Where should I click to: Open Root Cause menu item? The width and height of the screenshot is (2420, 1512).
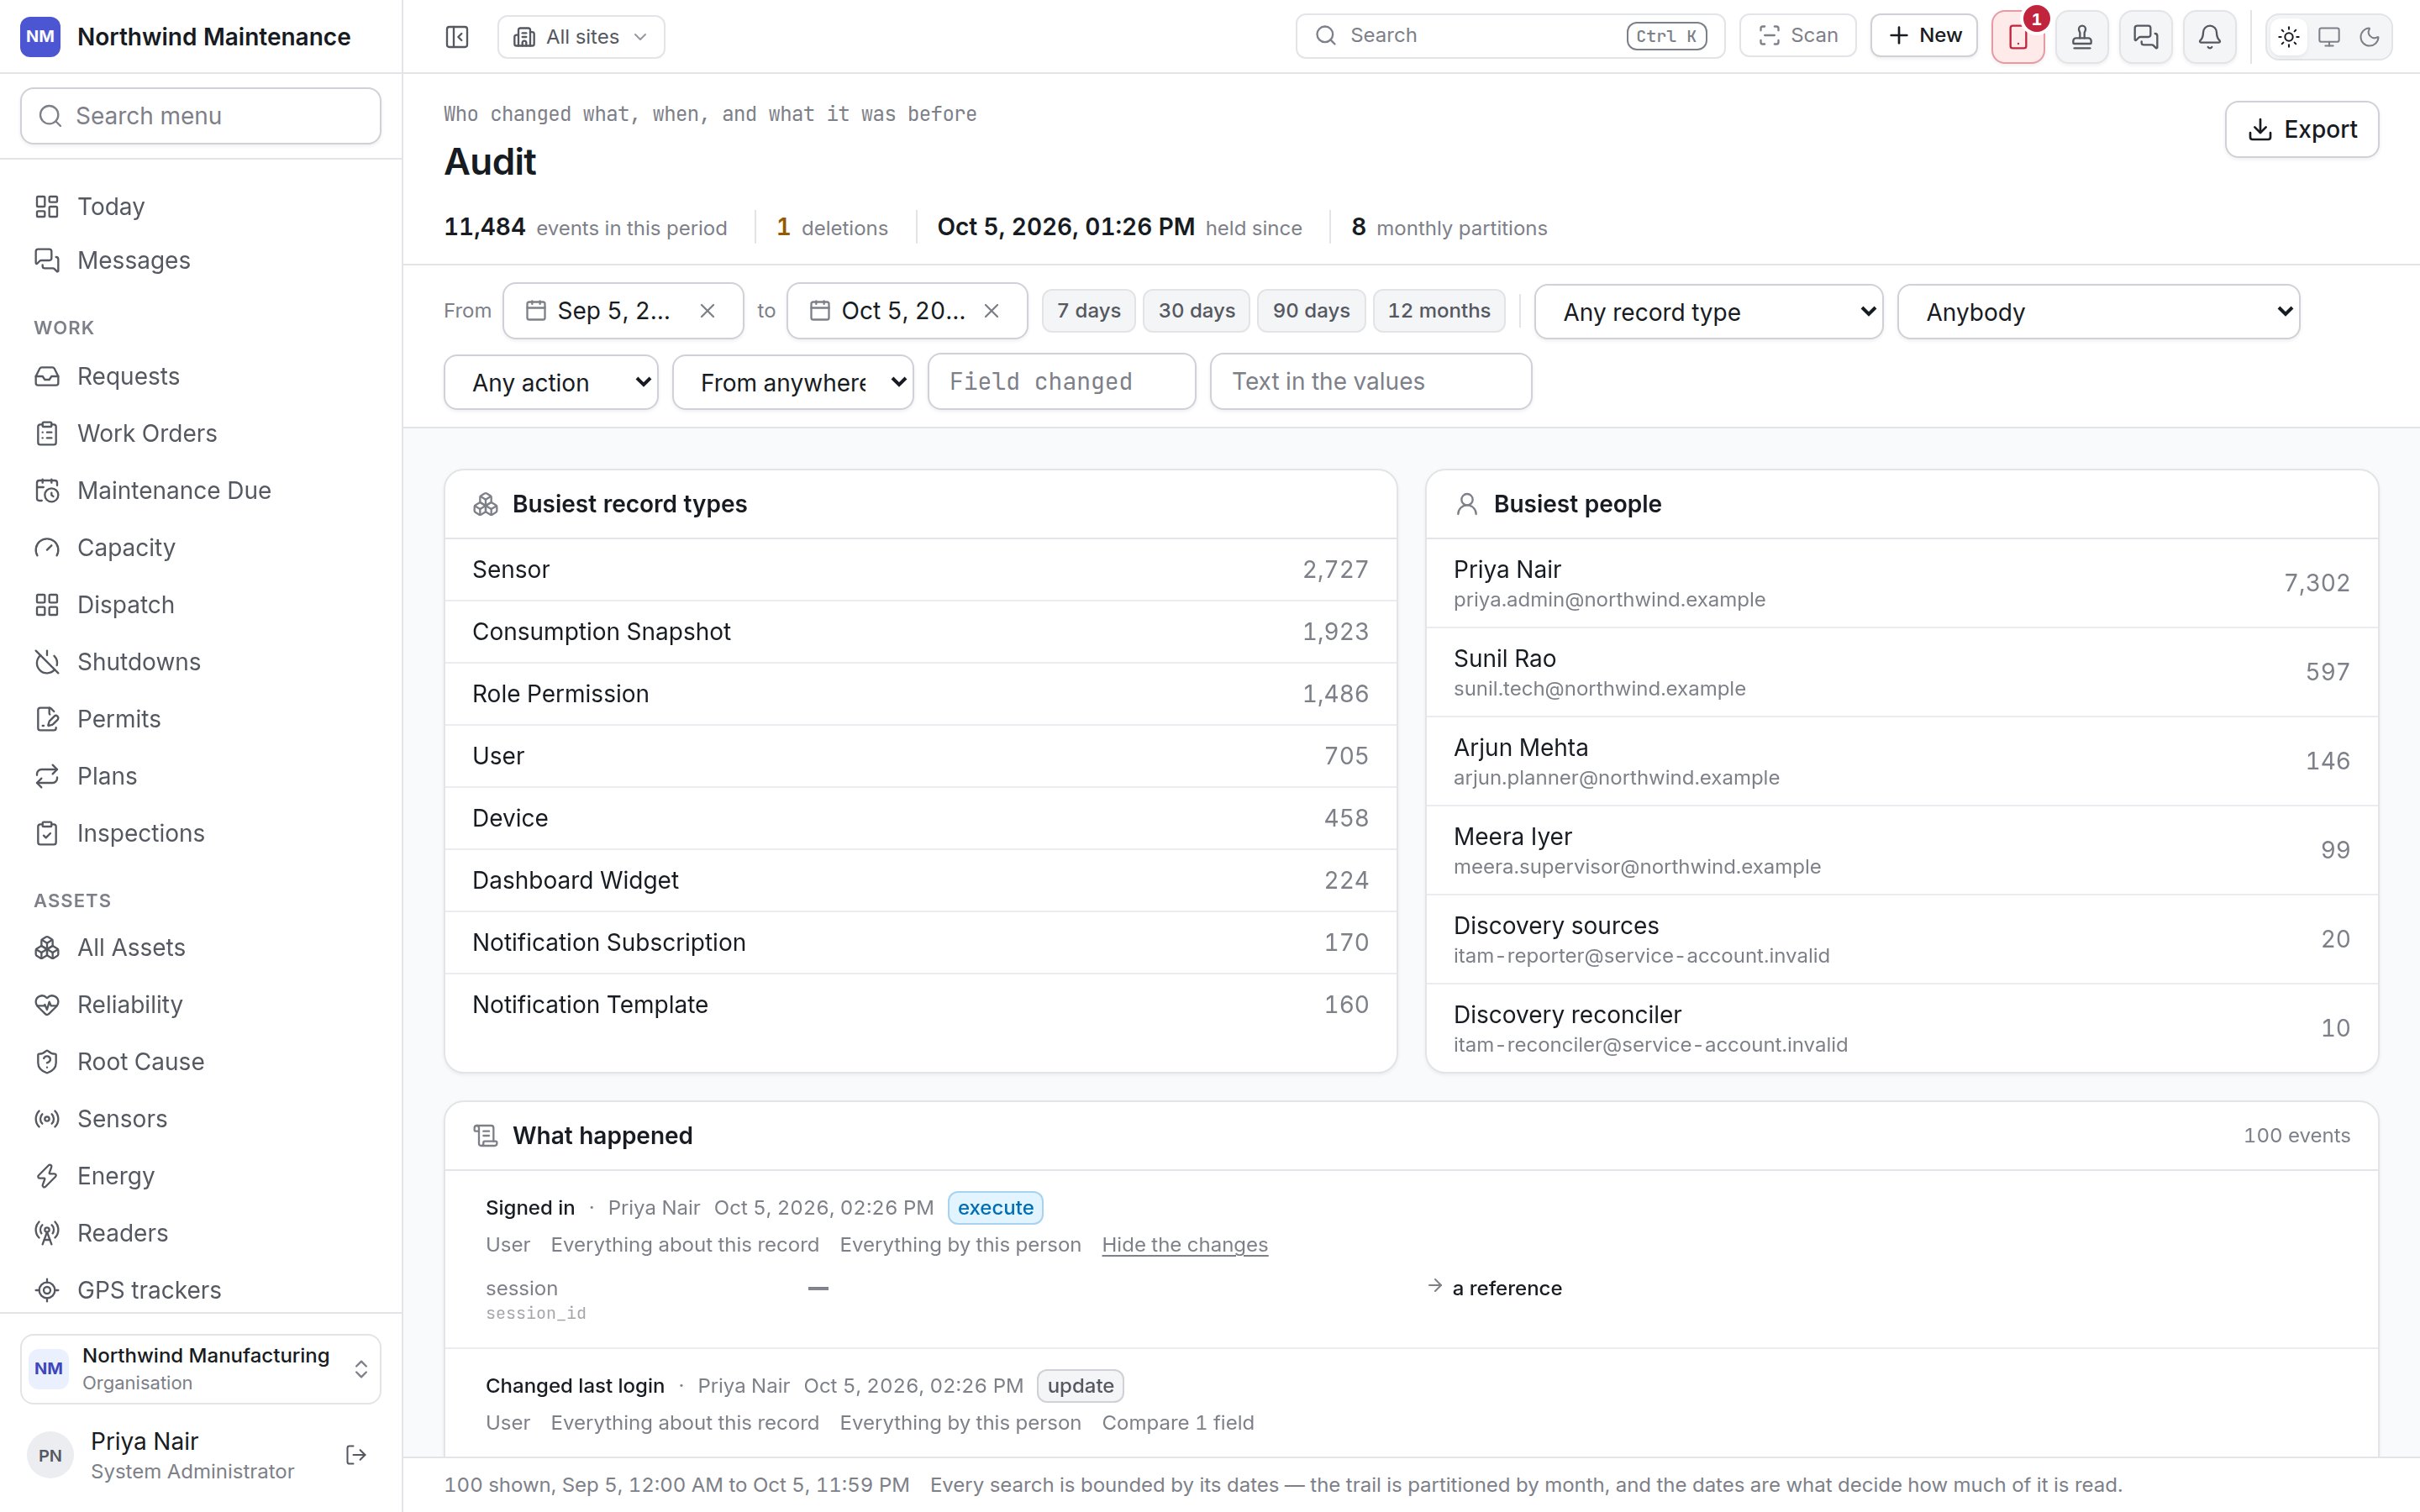coord(201,1062)
